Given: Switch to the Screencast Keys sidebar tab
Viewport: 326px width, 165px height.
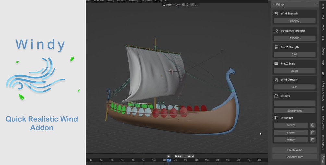Looking at the screenshot, I should 323,91.
